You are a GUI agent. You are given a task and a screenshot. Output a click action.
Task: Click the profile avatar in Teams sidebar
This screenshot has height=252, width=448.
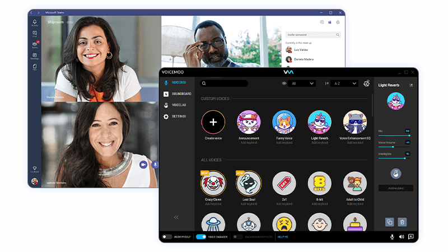coord(35,181)
